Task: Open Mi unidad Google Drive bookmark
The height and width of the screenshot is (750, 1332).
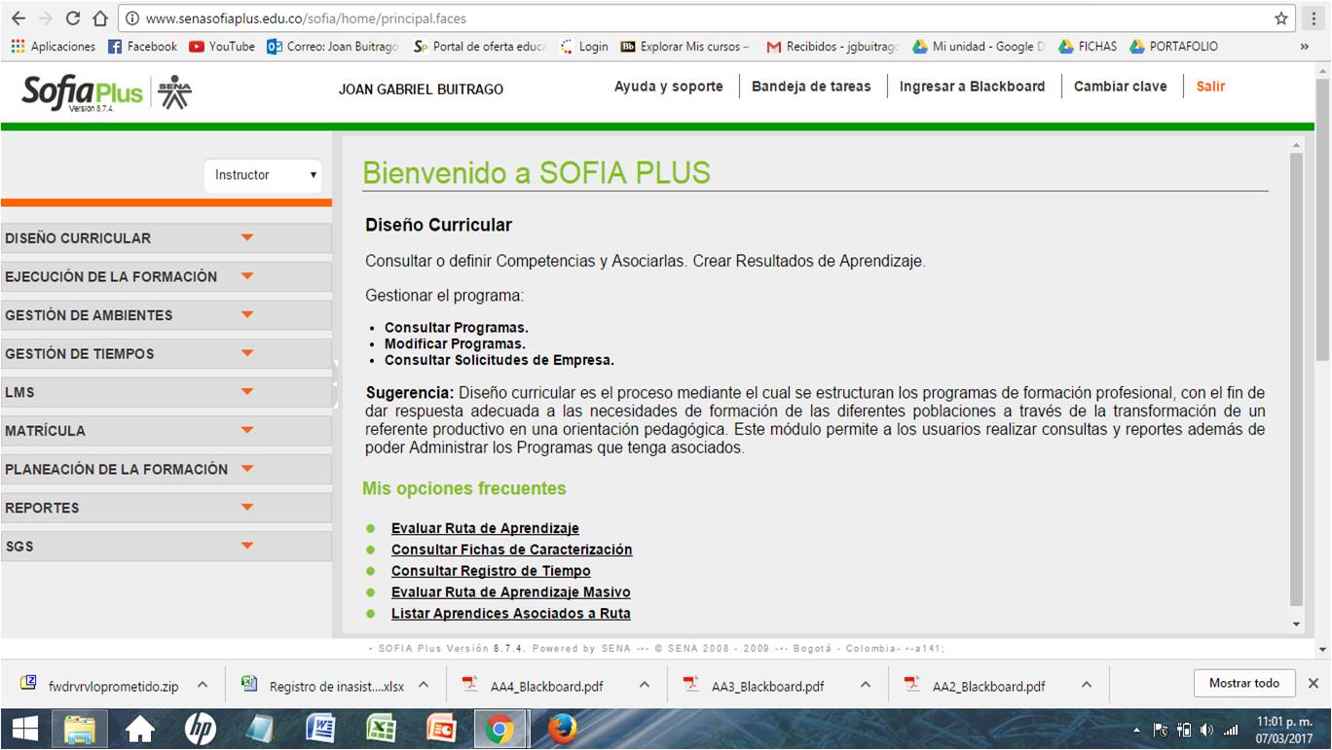Action: [x=977, y=46]
